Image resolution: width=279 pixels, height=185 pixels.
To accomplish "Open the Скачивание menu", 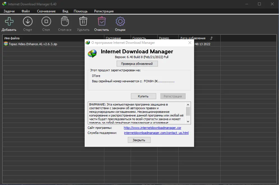I will pyautogui.click(x=46, y=11).
